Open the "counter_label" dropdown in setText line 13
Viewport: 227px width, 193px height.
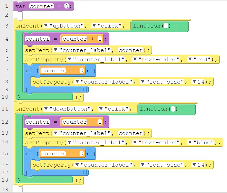[55, 133]
